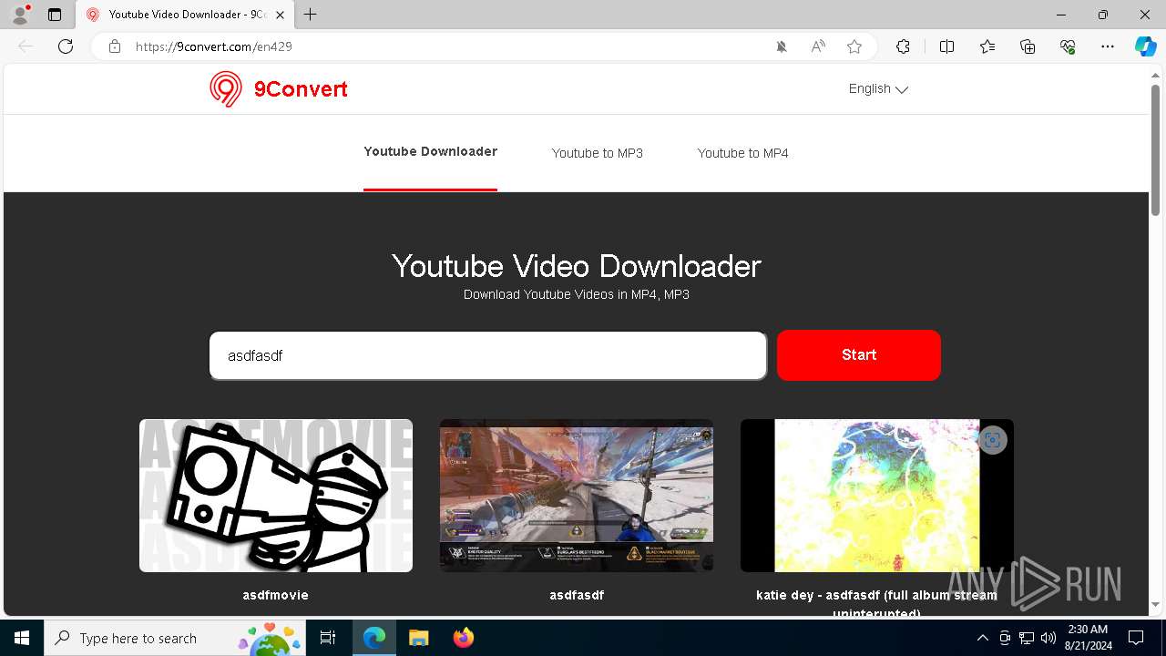This screenshot has width=1166, height=656.
Task: Click the asdfasdf video title
Action: click(577, 595)
